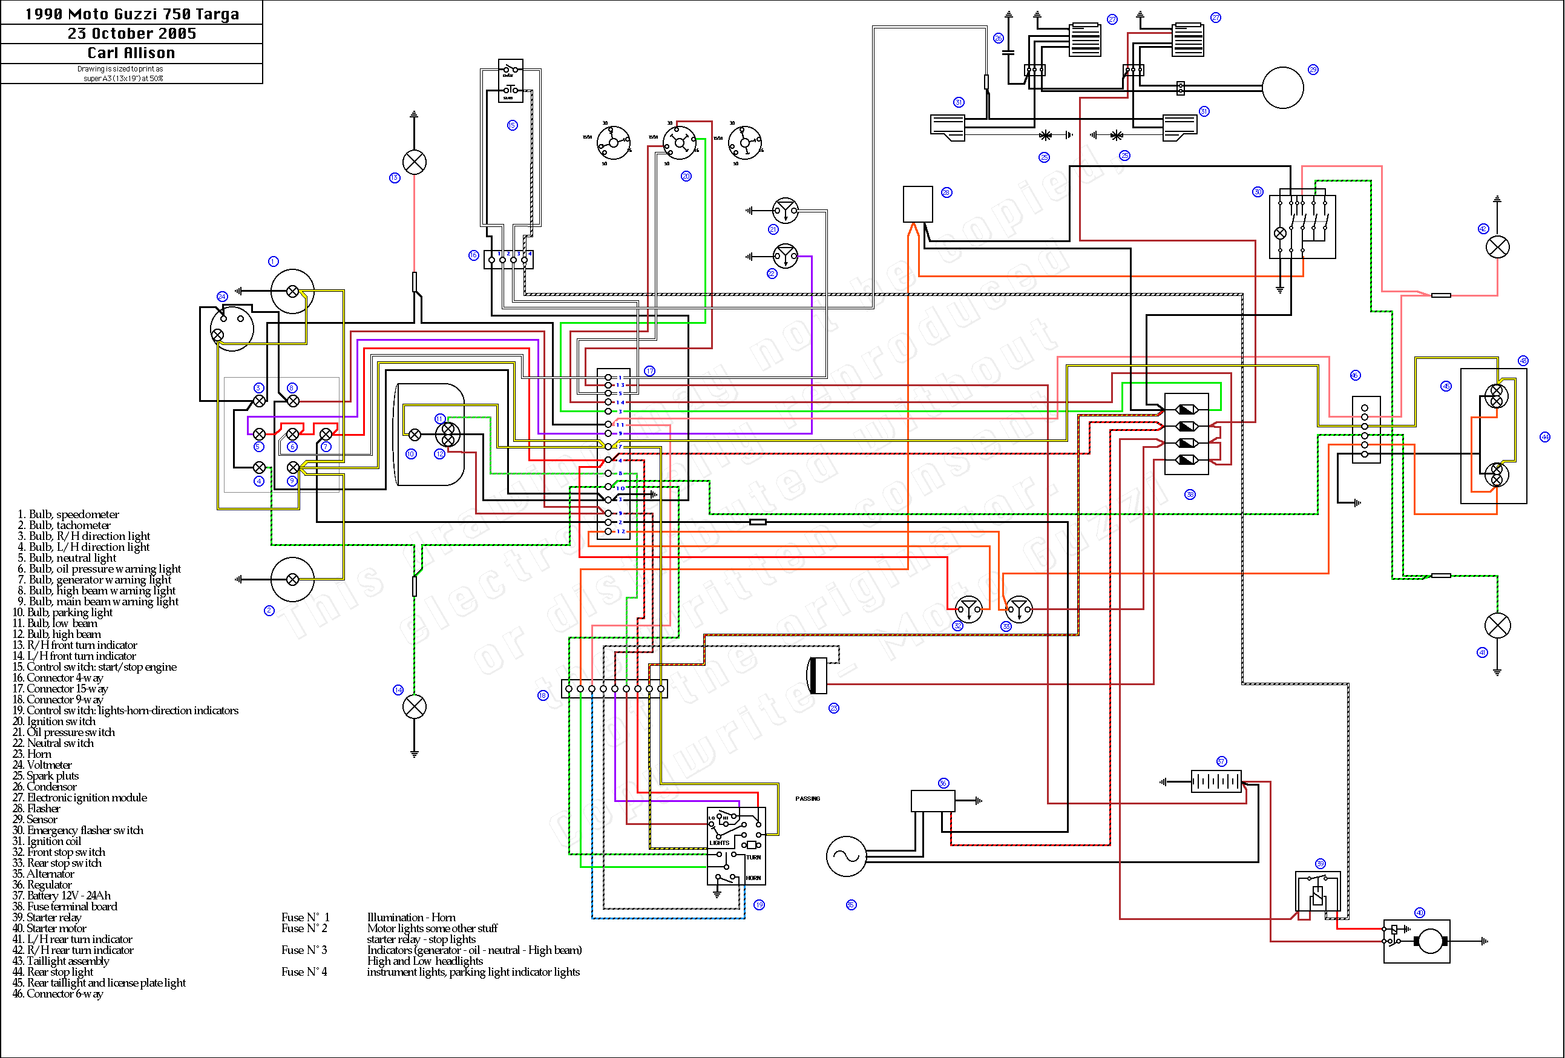Click the 'Fuse N° 4' label
This screenshot has width=1565, height=1058.
click(x=304, y=972)
